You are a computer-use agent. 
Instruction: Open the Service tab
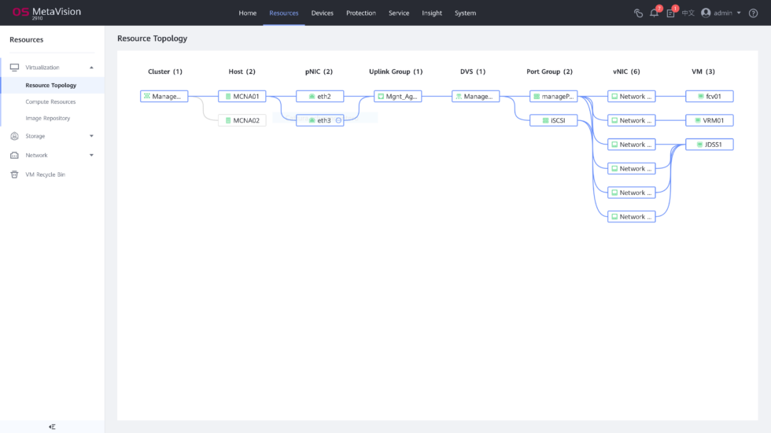click(x=399, y=13)
